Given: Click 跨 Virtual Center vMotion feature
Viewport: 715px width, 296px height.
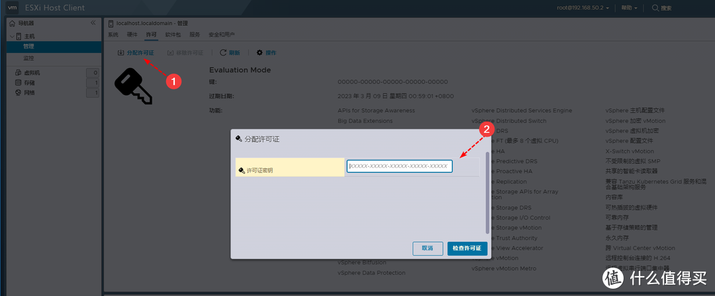Looking at the screenshot, I should click(640, 248).
